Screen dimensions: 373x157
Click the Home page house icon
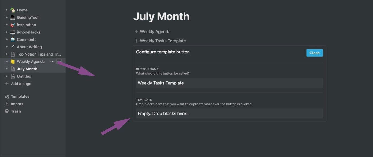[x=13, y=10]
